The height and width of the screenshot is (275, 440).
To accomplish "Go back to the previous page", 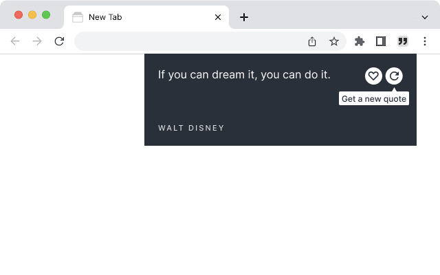I will point(15,41).
